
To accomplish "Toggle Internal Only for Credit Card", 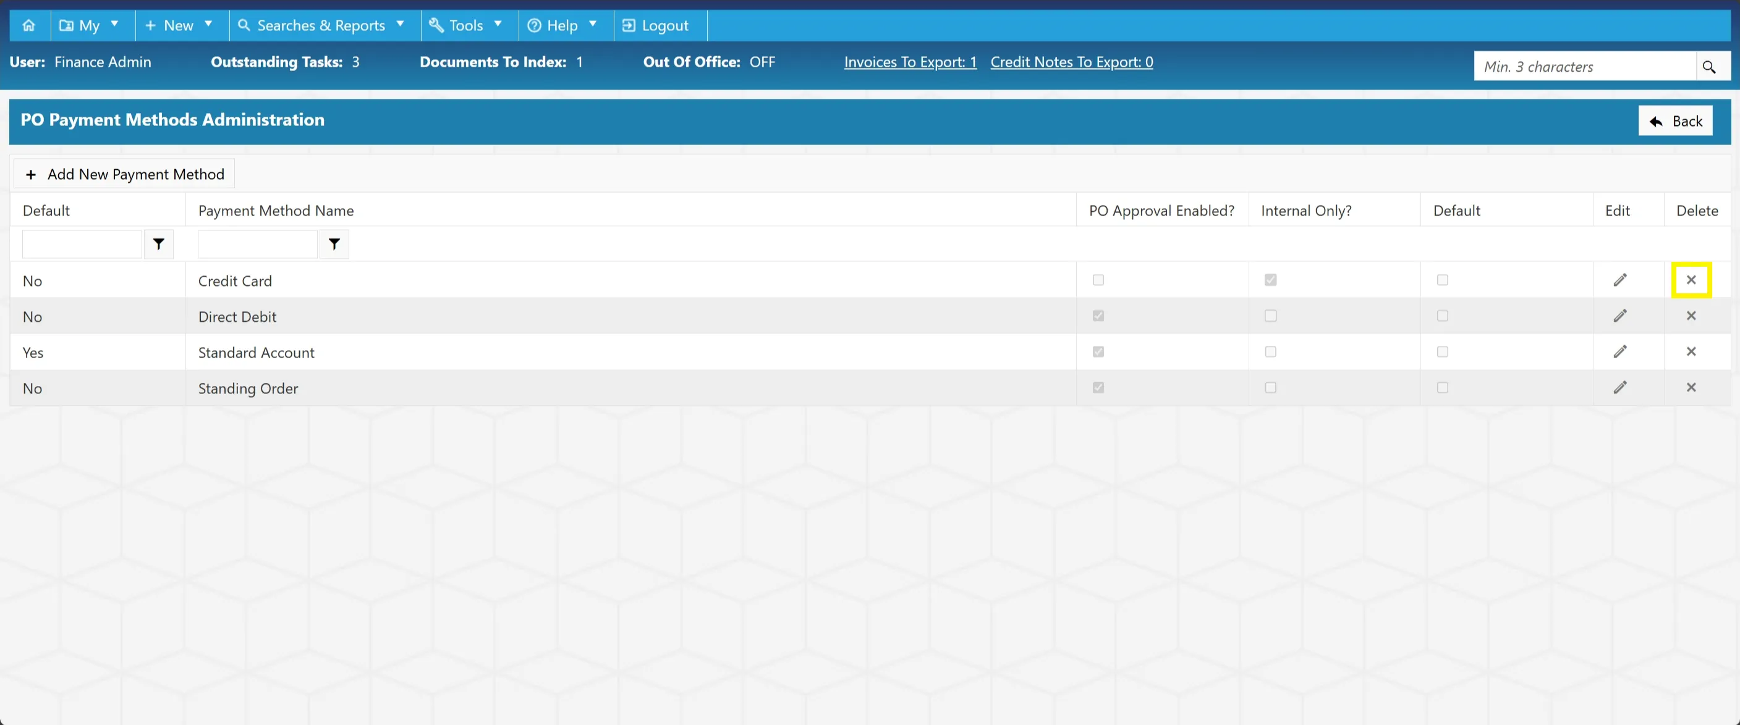I will [1271, 280].
